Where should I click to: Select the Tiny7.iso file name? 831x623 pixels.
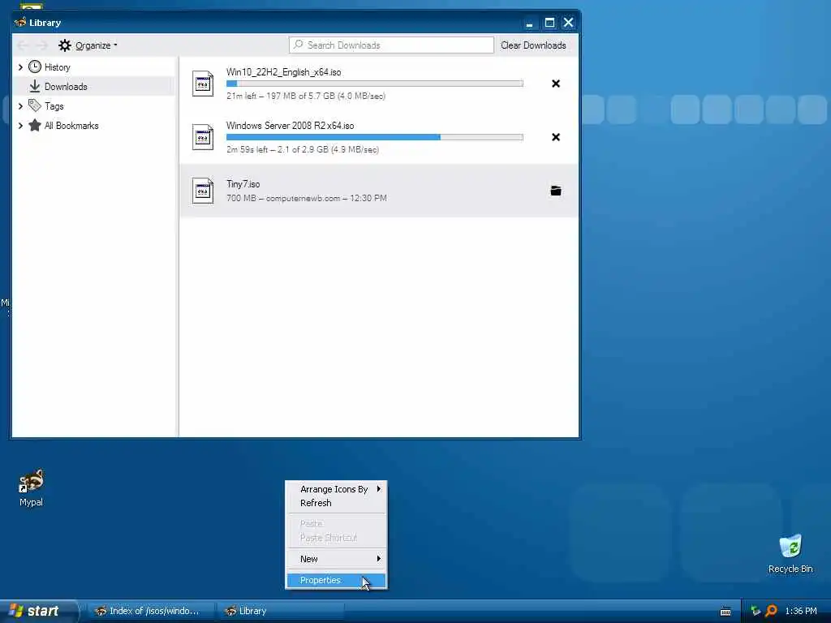243,184
